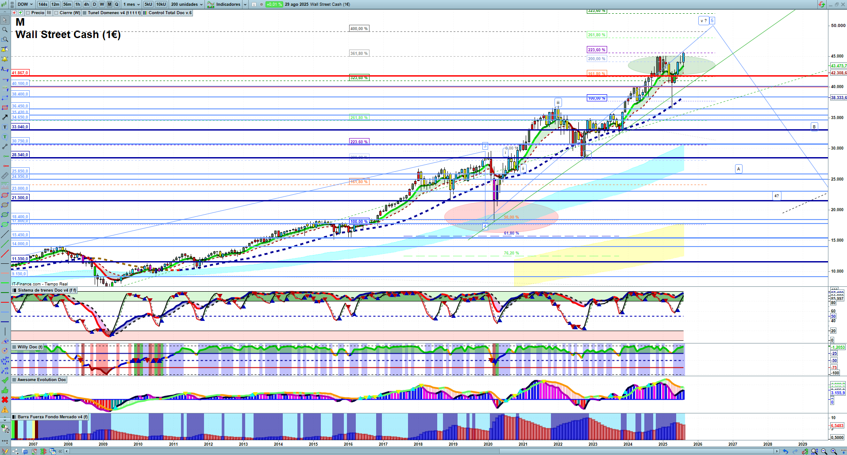This screenshot has width=847, height=455.
Task: Select the plain T text tool
Action: tap(5, 127)
